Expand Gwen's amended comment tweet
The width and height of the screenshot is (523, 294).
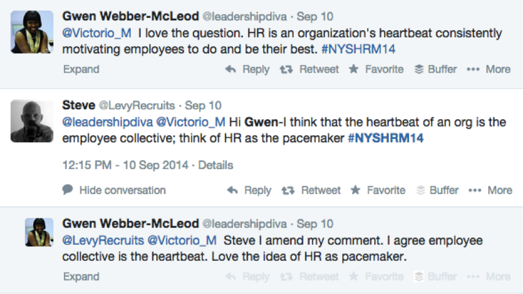point(81,276)
